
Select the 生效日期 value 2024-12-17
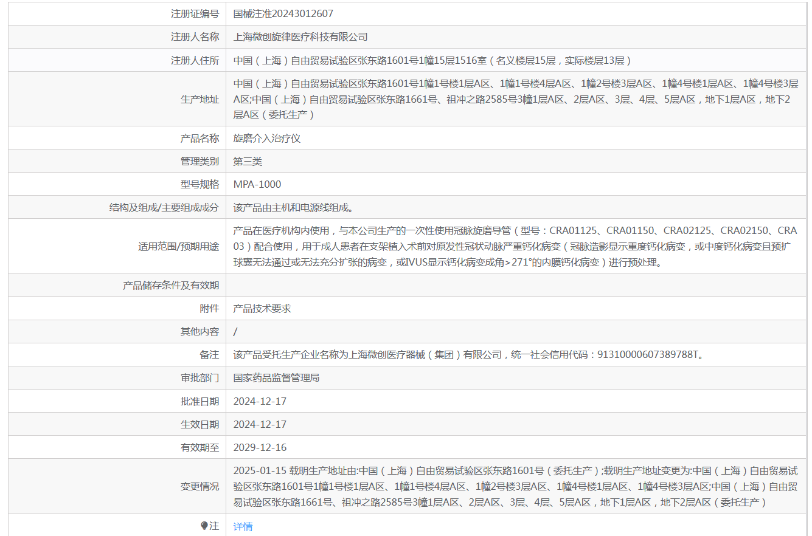pyautogui.click(x=260, y=424)
